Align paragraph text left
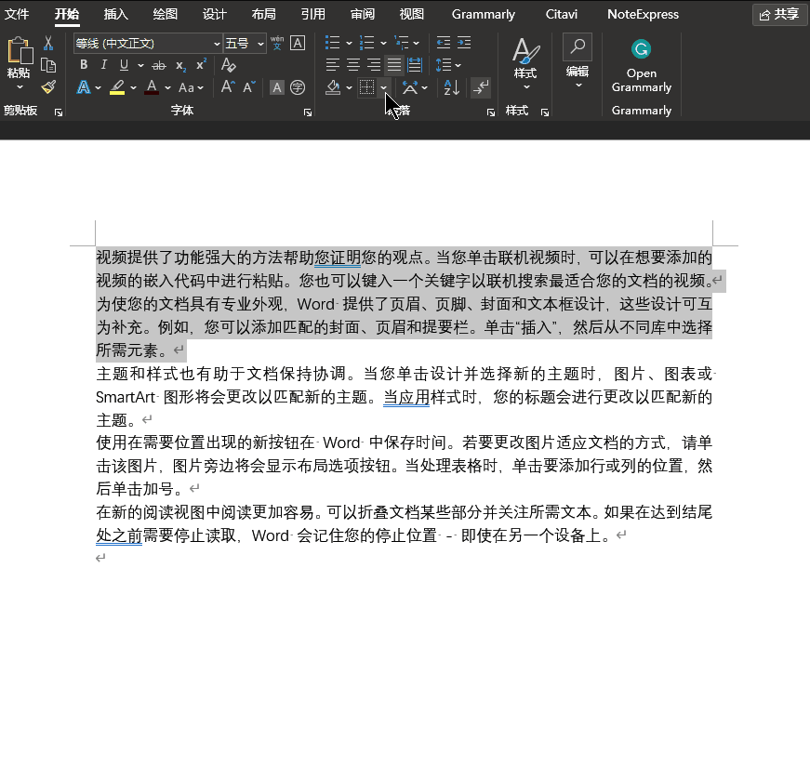The width and height of the screenshot is (810, 766). click(x=333, y=65)
